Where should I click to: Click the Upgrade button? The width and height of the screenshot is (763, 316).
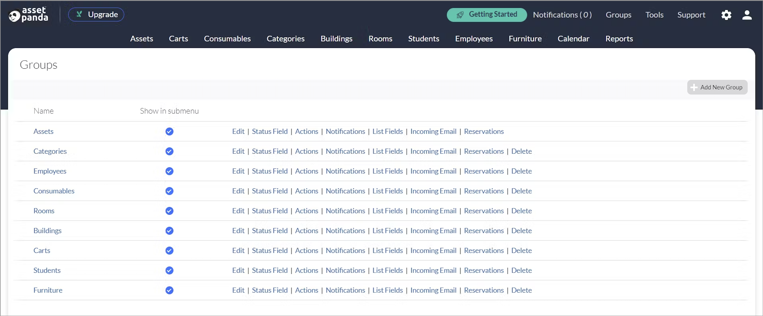pos(96,15)
